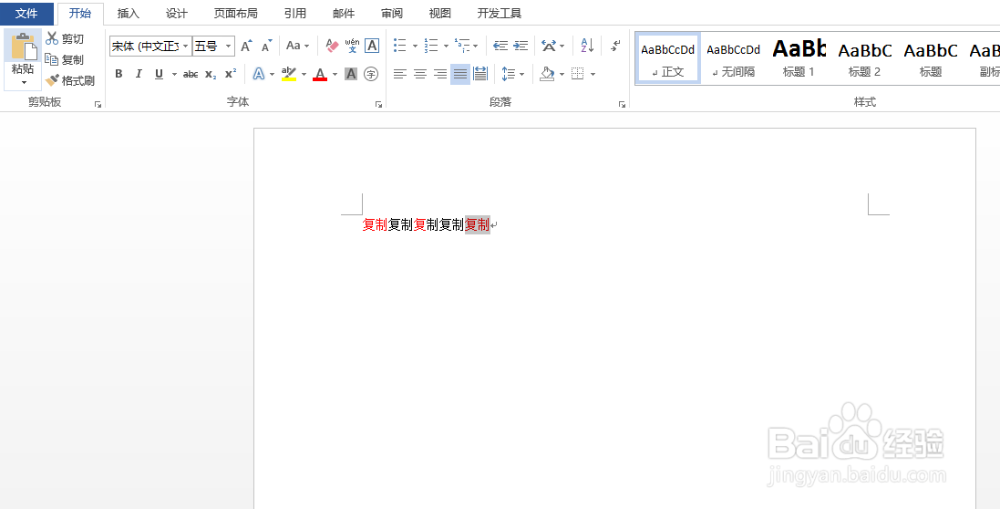The width and height of the screenshot is (1000, 509).
Task: Align text right
Action: coord(440,74)
